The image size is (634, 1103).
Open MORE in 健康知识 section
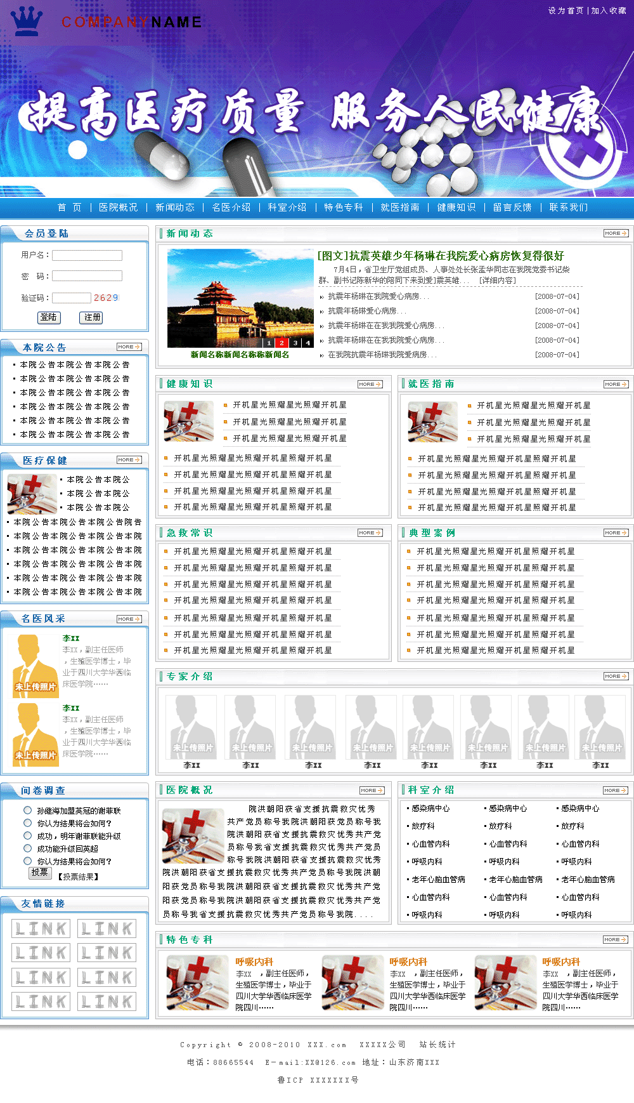point(370,384)
